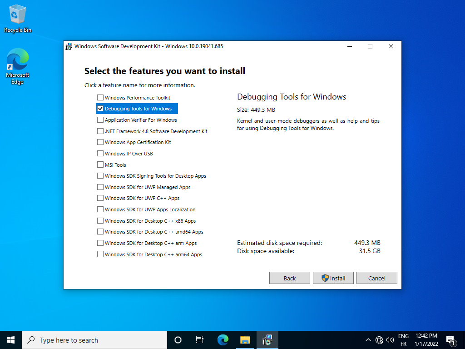Check Windows SDK for Desktop C++ arm Apps
The image size is (465, 349).
click(100, 243)
